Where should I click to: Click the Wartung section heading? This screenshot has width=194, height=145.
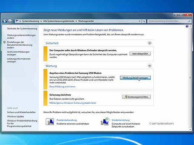[x=51, y=66]
